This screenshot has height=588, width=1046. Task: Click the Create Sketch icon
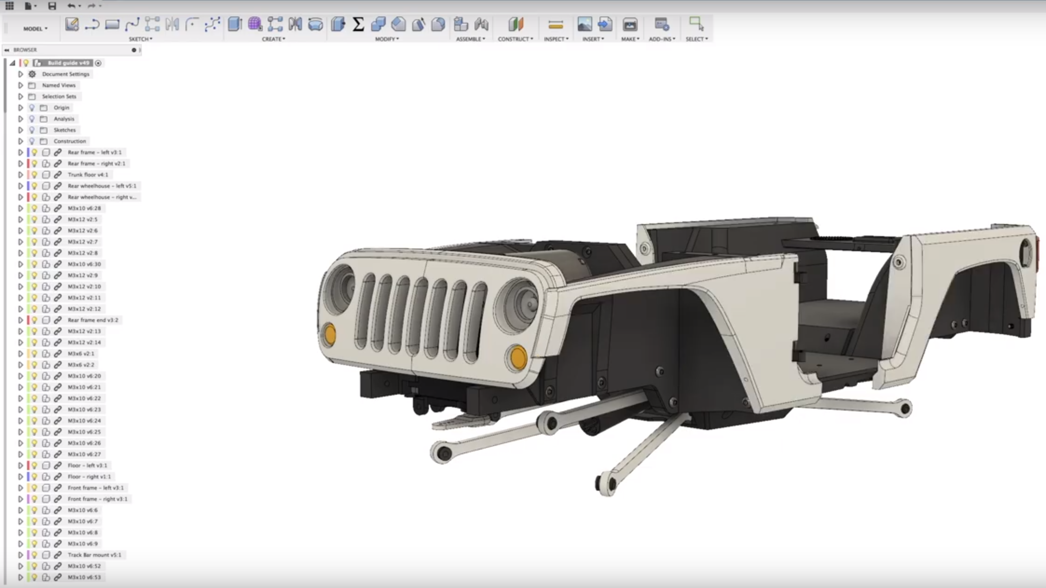click(x=72, y=24)
